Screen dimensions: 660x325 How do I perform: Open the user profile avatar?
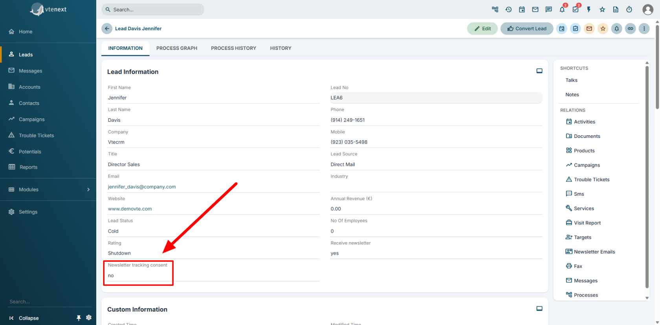(647, 9)
